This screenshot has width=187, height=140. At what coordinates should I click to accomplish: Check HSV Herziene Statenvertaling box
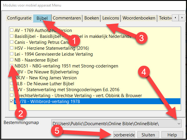12,48
